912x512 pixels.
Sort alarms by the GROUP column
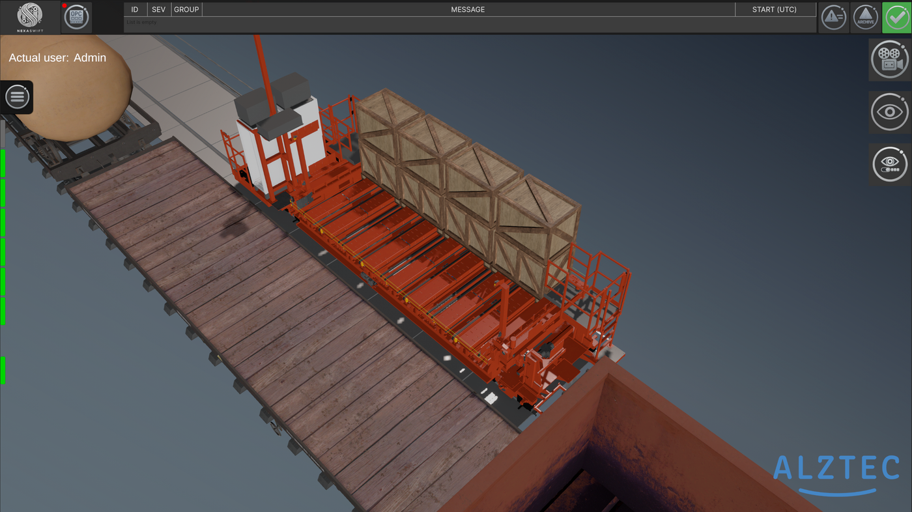(186, 10)
